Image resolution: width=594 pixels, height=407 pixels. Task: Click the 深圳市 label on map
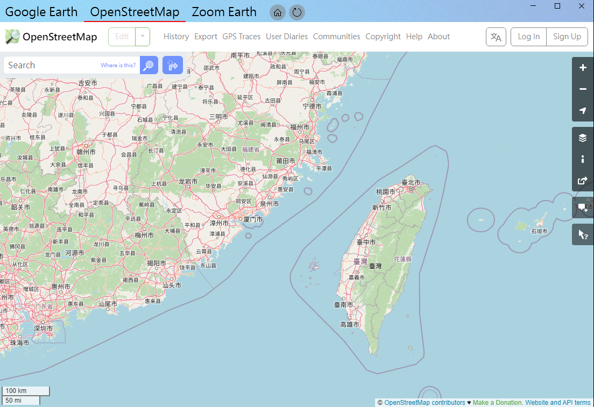(43, 329)
